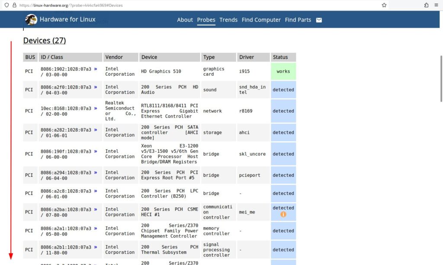Open arrow link for 8086:a2c8 device ID
This screenshot has width=443, height=265.
[x=96, y=191]
